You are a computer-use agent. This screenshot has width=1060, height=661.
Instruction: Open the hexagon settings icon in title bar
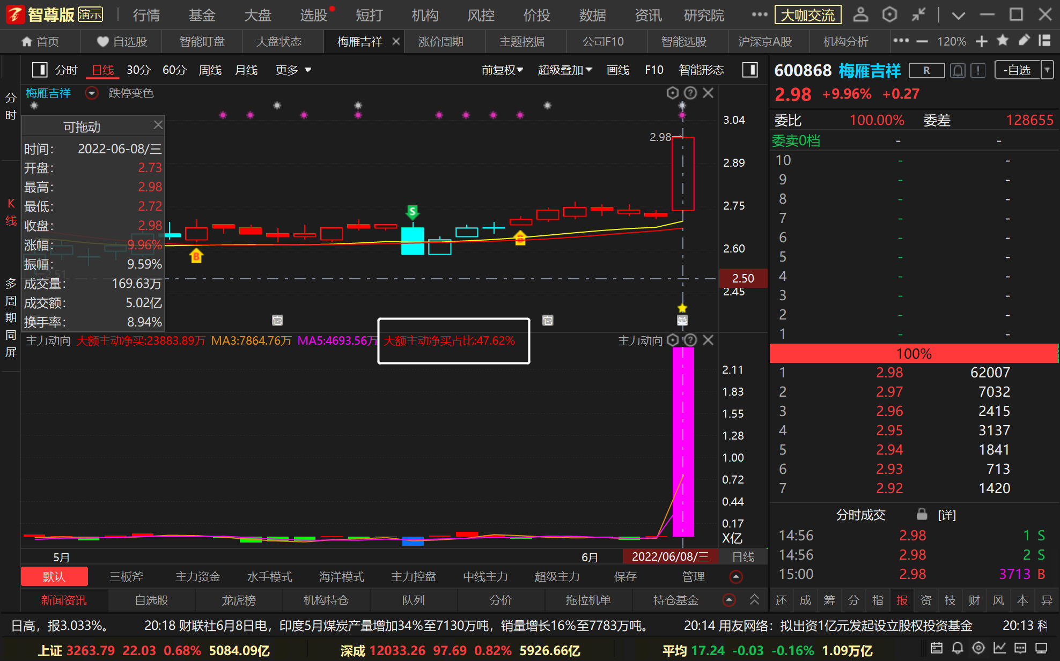tap(889, 14)
